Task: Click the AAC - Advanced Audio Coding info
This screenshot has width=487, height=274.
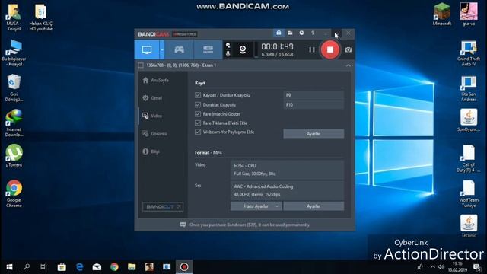Action: pos(287,190)
